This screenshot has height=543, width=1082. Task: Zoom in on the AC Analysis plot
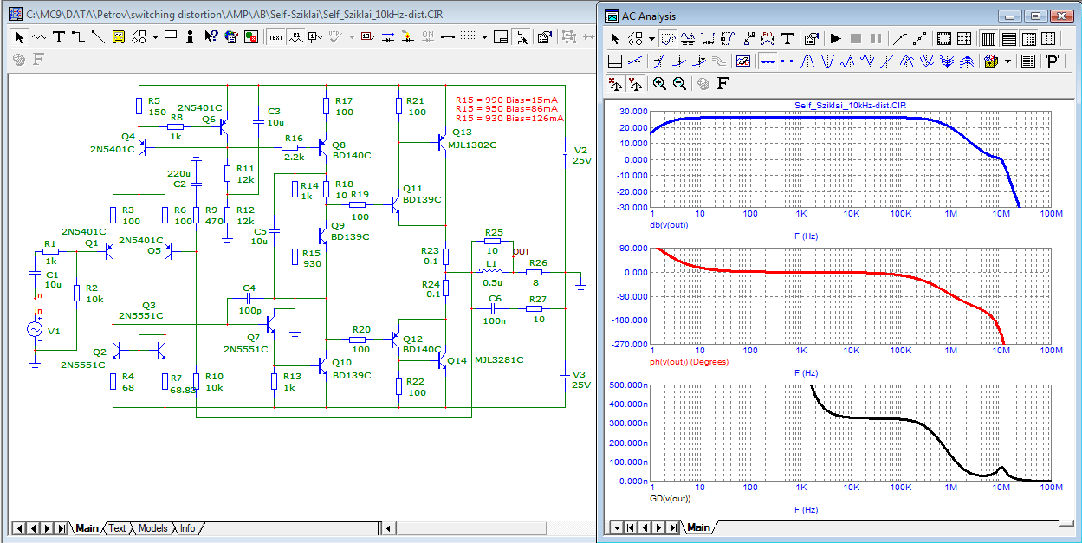[x=660, y=84]
